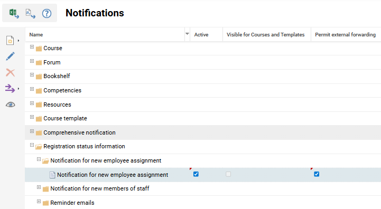Image resolution: width=381 pixels, height=209 pixels.
Task: Open the purple arrows dropdown arrow
Action: point(18,89)
